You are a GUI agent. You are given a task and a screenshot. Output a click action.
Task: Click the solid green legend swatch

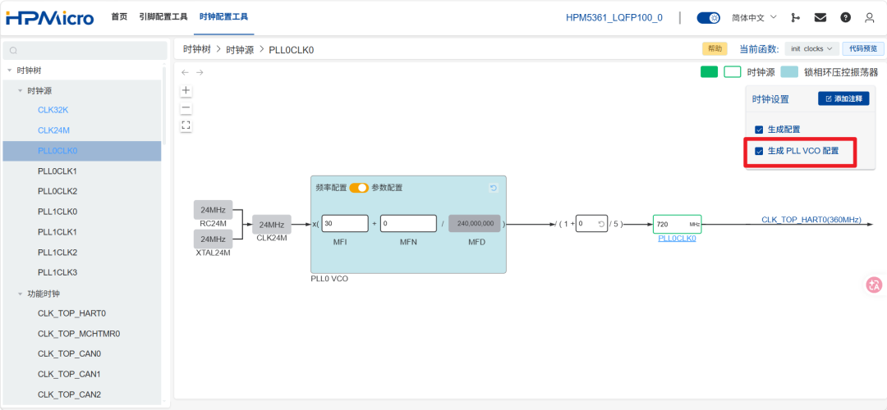[x=709, y=71]
